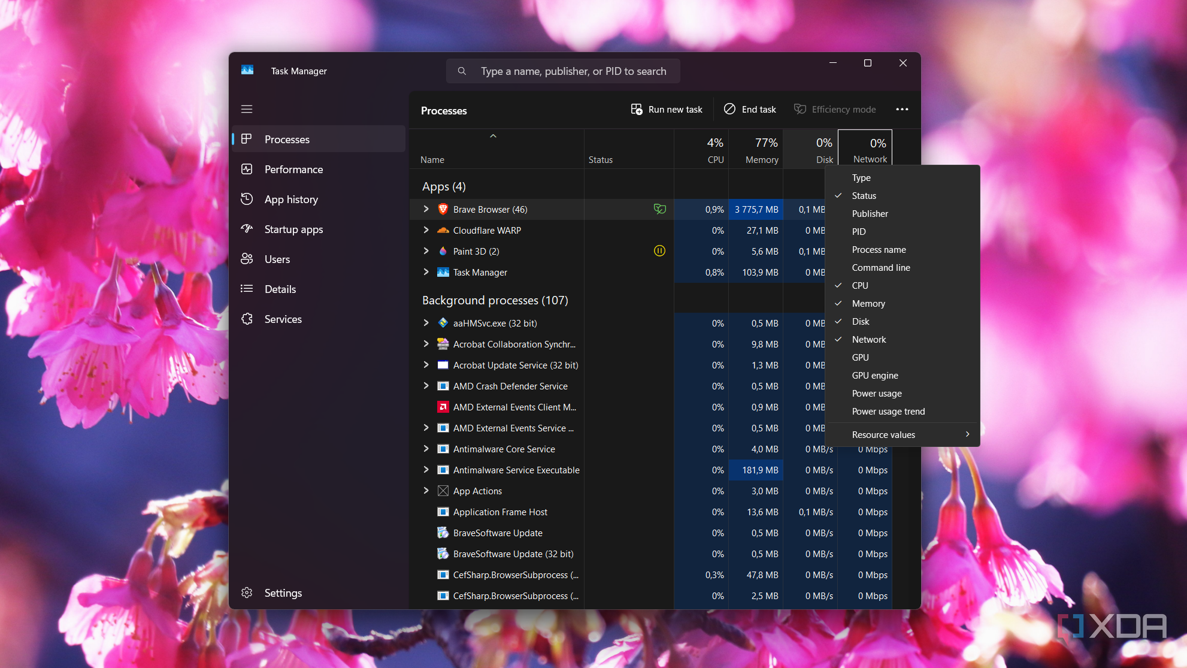Screen dimensions: 1187x668
Task: Open Settings gear icon in sidebar
Action: pyautogui.click(x=246, y=593)
